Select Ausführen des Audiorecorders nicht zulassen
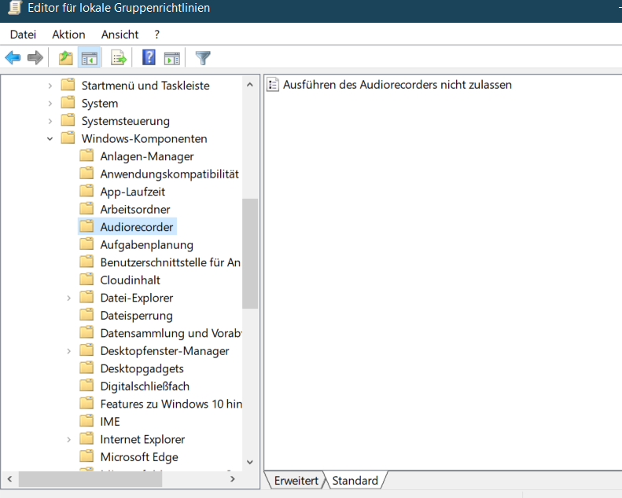This screenshot has height=498, width=622. [397, 85]
